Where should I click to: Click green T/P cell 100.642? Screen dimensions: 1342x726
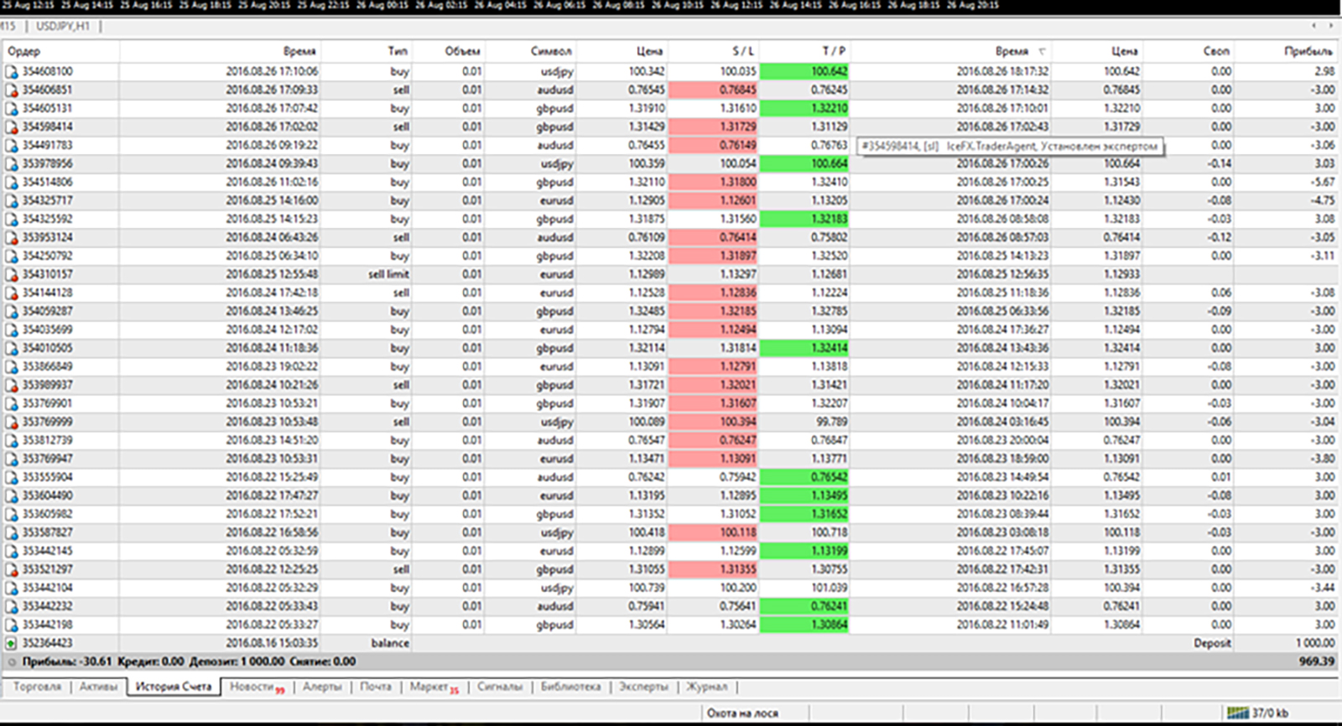pyautogui.click(x=804, y=72)
